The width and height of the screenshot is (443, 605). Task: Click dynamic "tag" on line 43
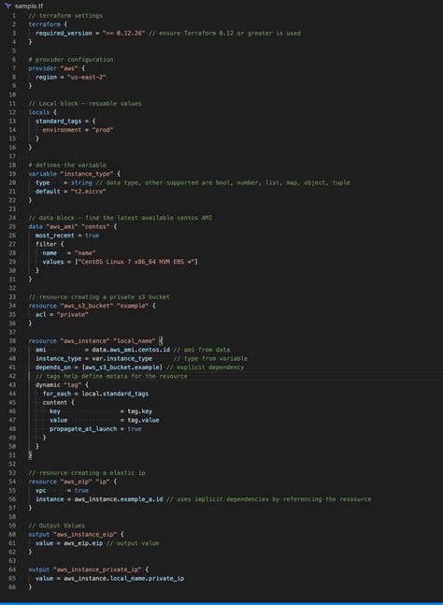pos(58,385)
